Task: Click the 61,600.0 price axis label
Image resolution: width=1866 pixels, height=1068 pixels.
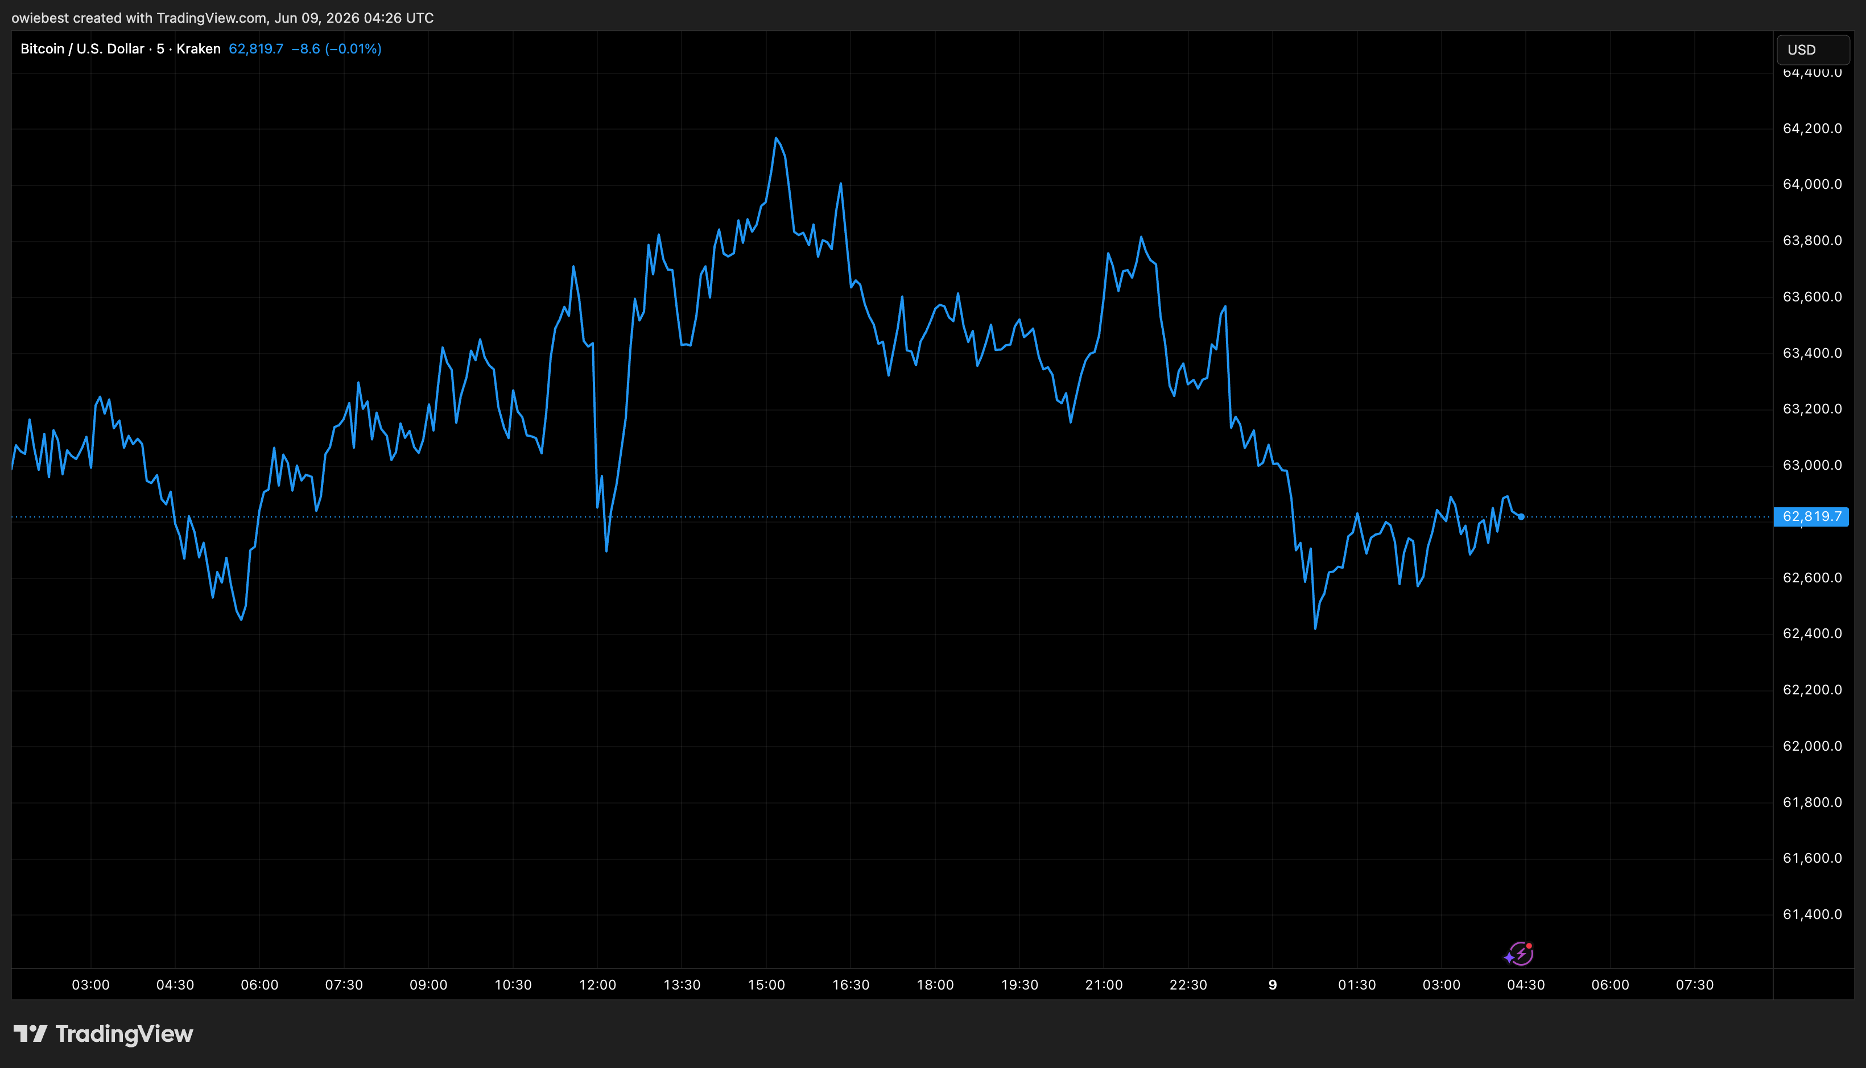Action: (x=1812, y=858)
